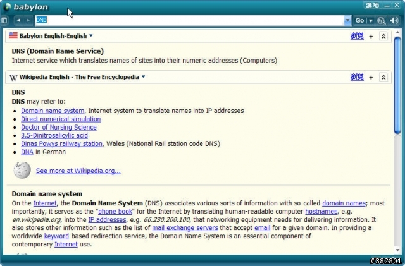Open Doctor of Nursing Science link
Image resolution: width=405 pixels, height=266 pixels.
(59, 127)
